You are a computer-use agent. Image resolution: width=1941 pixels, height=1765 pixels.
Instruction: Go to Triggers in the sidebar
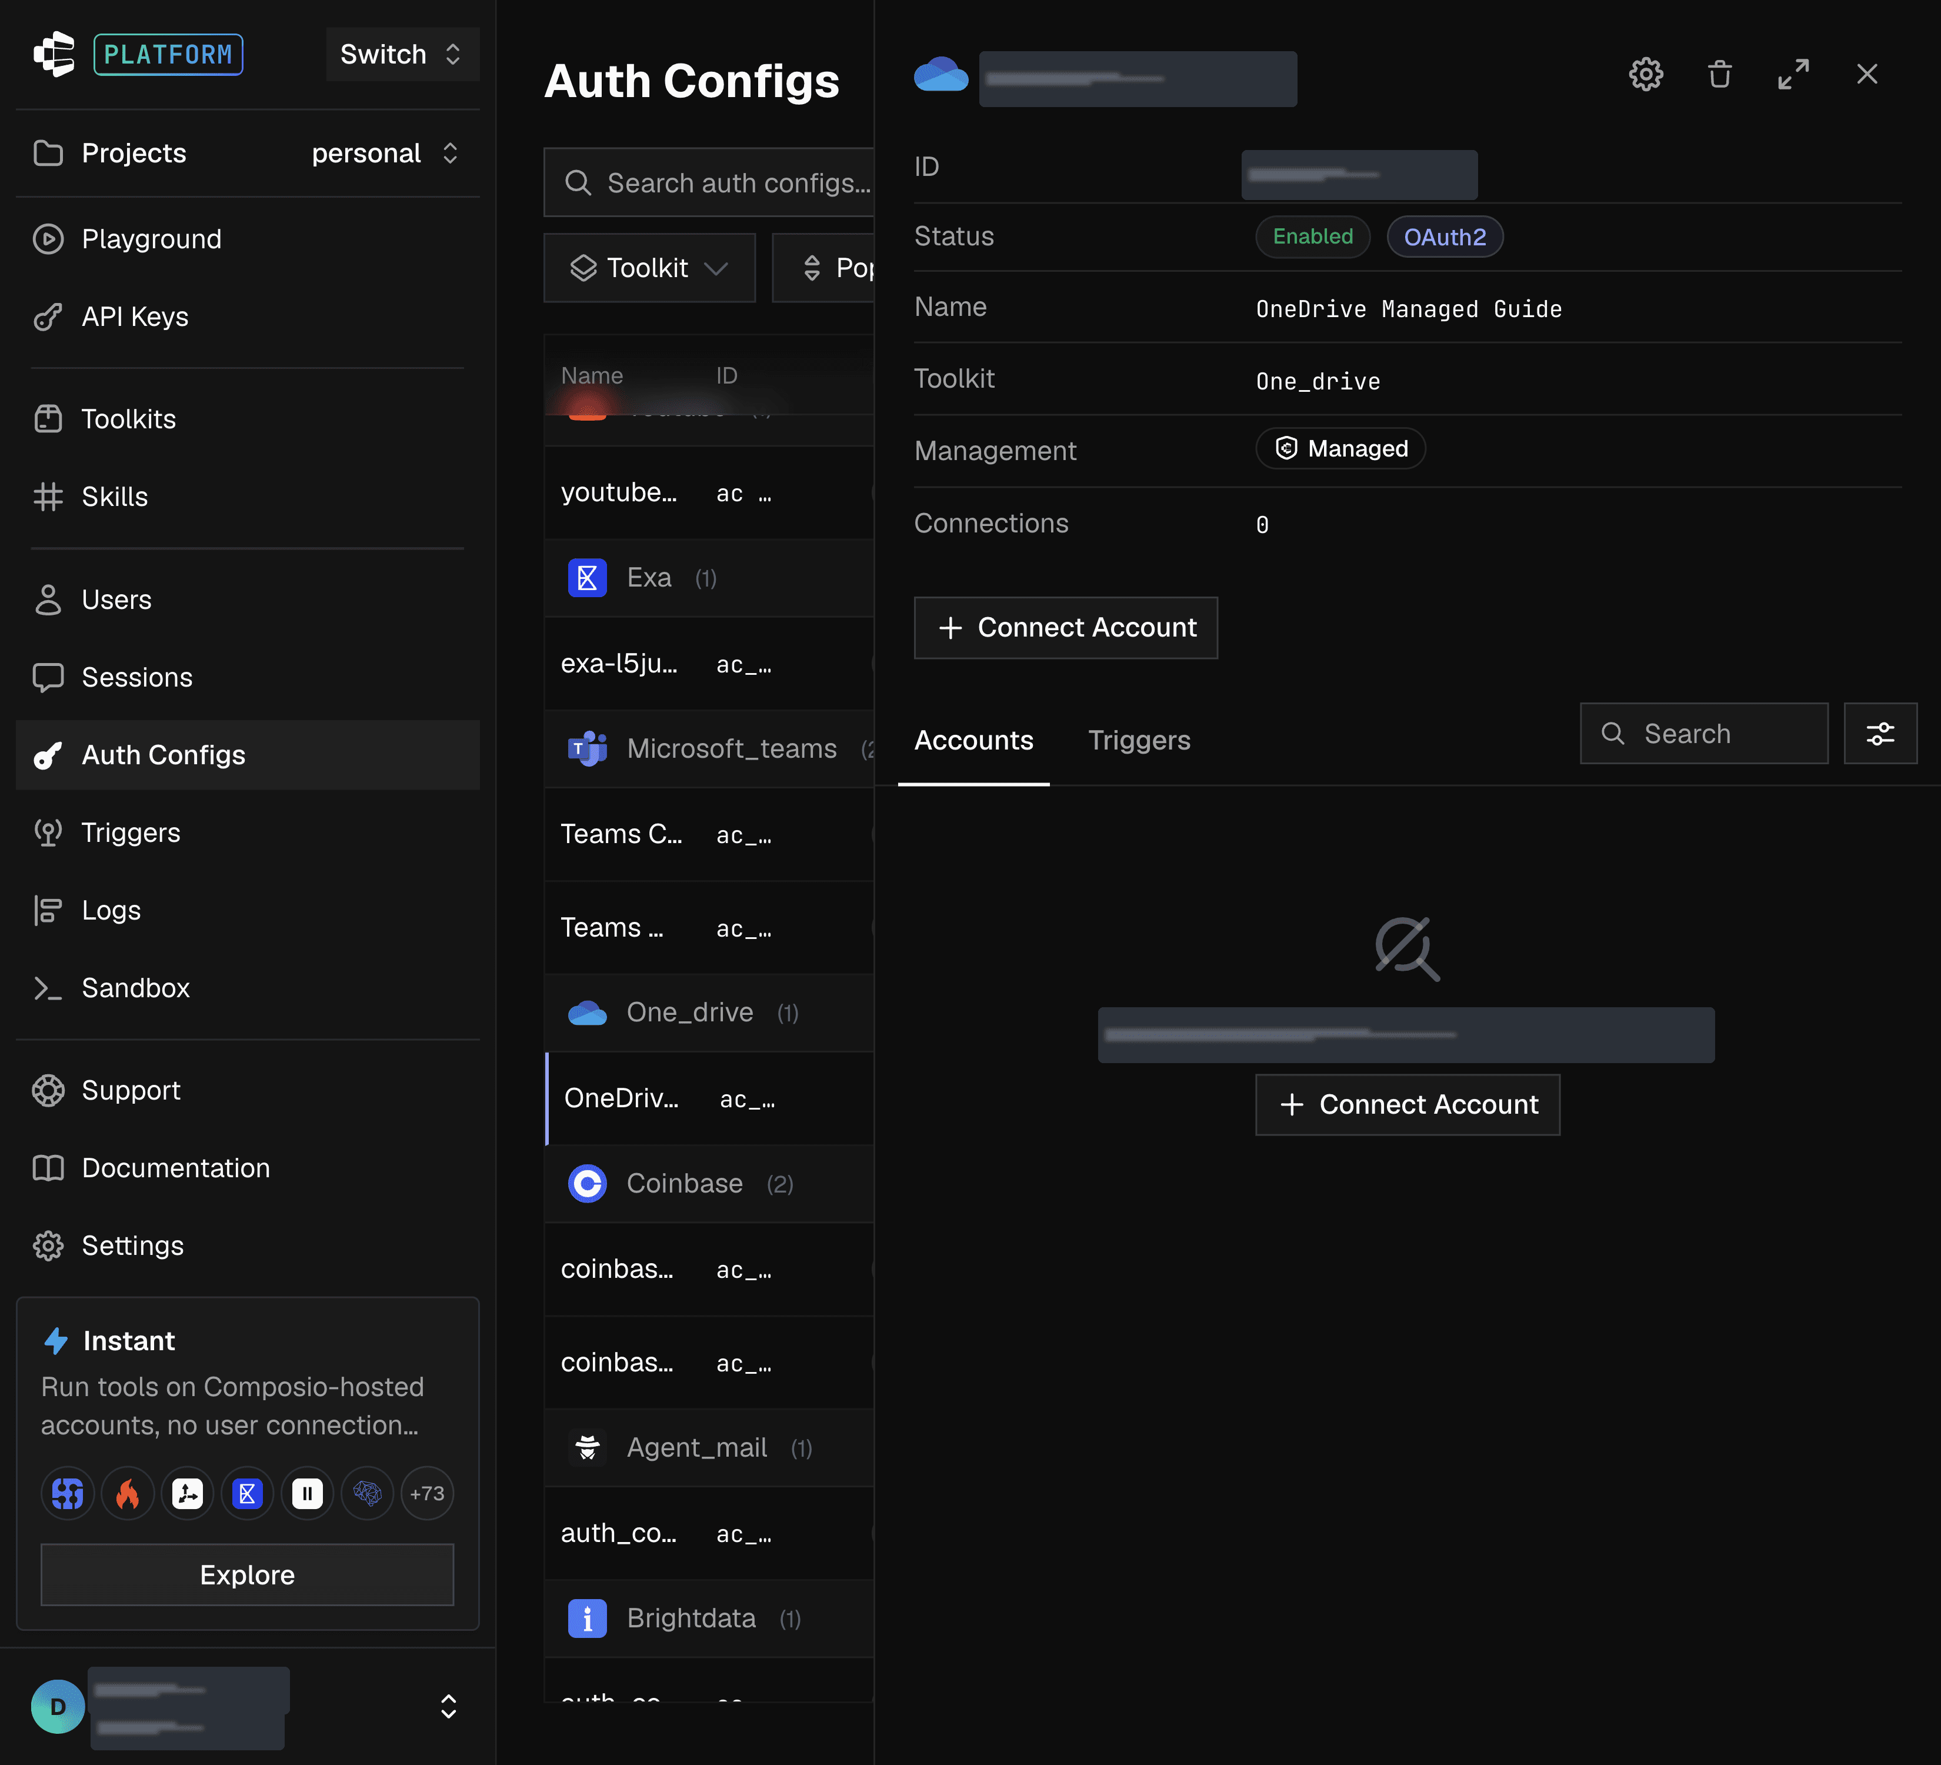point(248,833)
